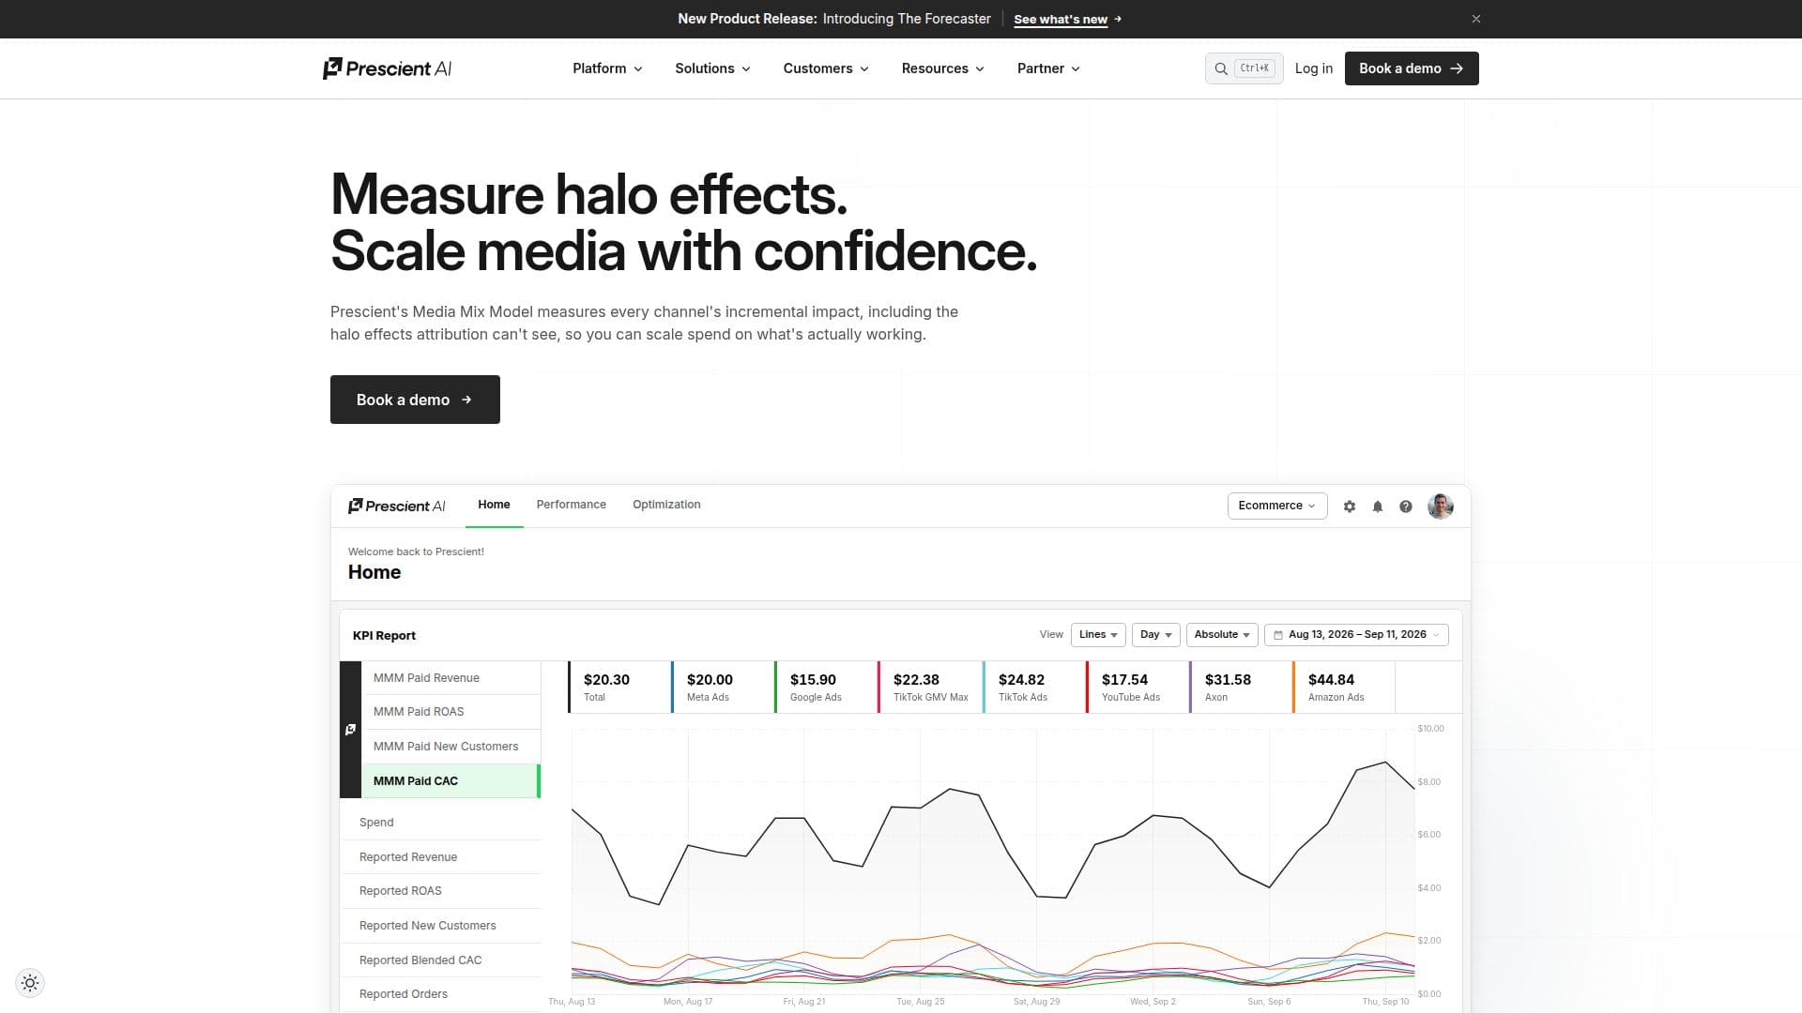
Task: Click the KPI Report heading
Action: click(x=384, y=636)
